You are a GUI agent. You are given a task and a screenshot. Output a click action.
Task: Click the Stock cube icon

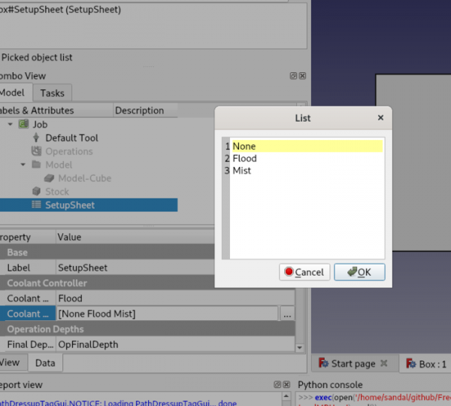(x=36, y=192)
